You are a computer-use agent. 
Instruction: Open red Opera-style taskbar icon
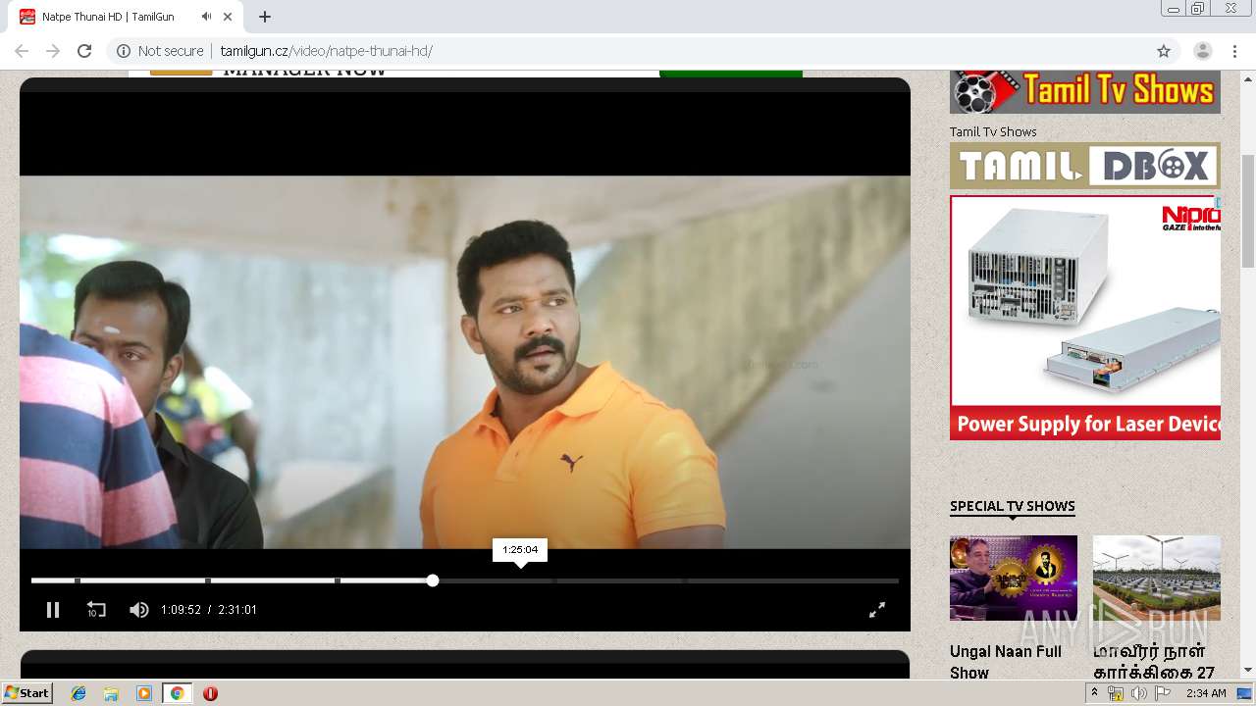point(210,693)
